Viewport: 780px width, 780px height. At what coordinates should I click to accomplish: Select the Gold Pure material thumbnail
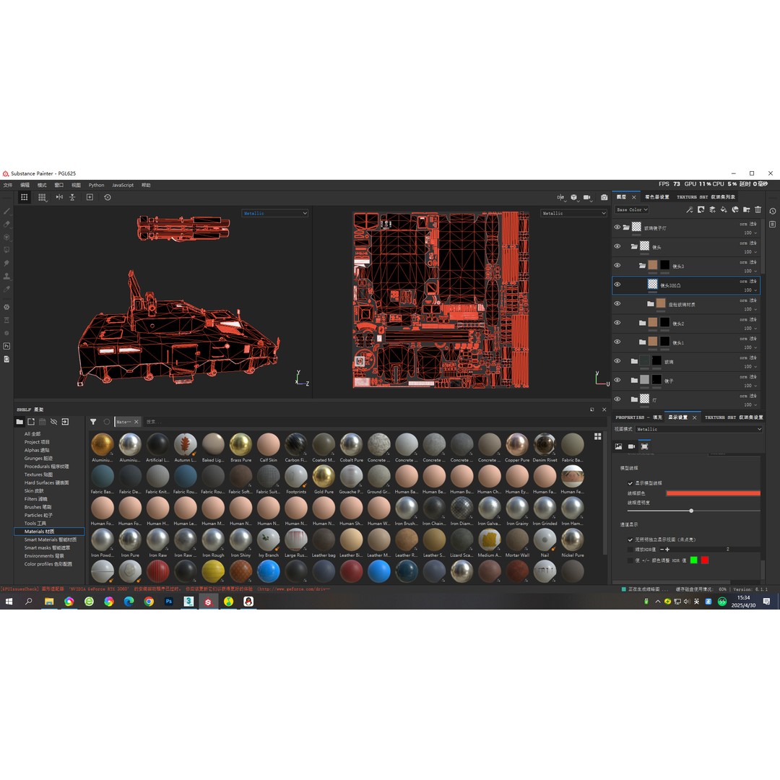(x=324, y=477)
